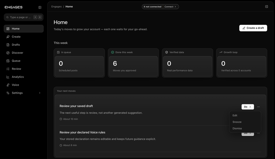View the Analytics page
This screenshot has width=275, height=159.
(x=24, y=77)
